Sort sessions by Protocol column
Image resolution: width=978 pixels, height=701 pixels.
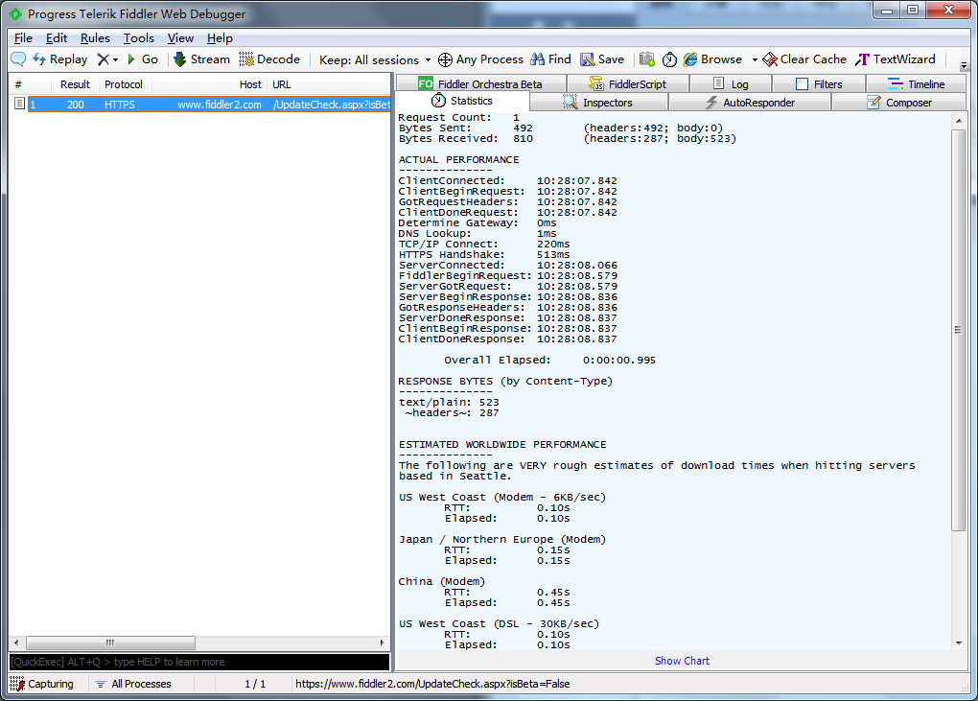tap(126, 84)
